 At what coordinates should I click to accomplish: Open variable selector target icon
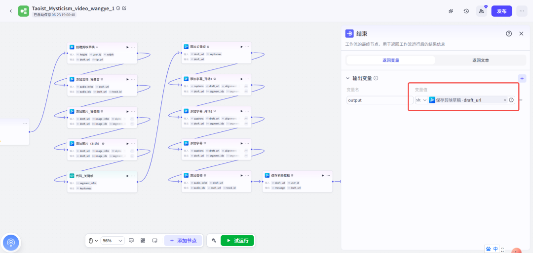pos(511,100)
